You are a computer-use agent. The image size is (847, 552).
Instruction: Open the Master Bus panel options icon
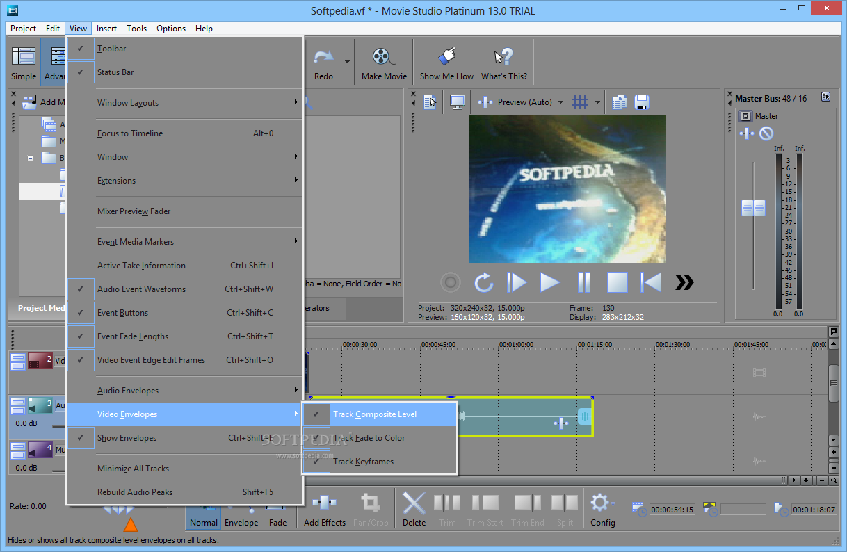[x=825, y=97]
